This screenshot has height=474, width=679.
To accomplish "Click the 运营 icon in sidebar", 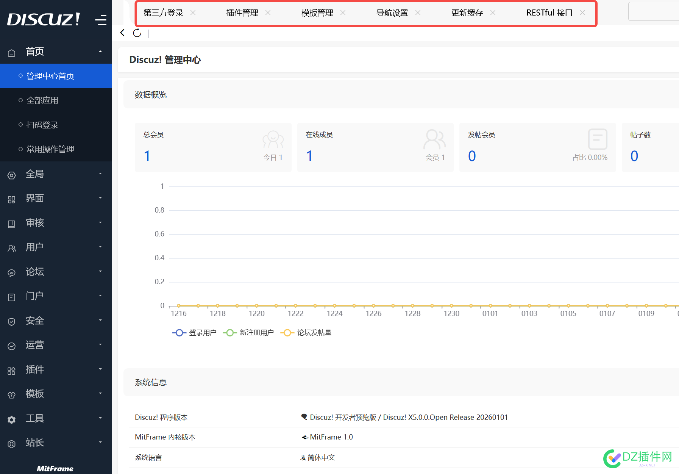I will tap(12, 346).
